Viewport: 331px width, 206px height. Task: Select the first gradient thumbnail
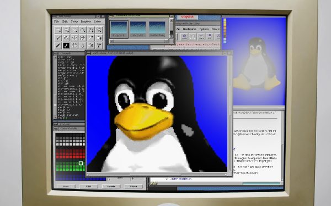tap(119, 29)
